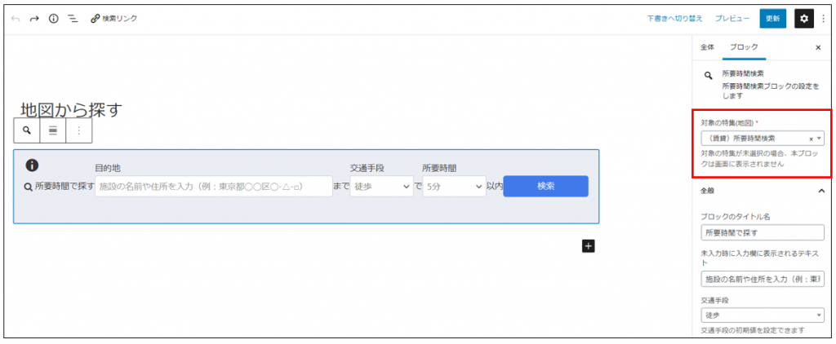This screenshot has width=836, height=344.
Task: Toggle the settings gear sidebar button
Action: point(803,18)
